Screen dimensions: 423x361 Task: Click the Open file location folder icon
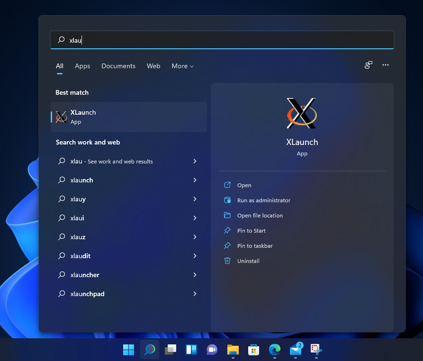pyautogui.click(x=227, y=215)
